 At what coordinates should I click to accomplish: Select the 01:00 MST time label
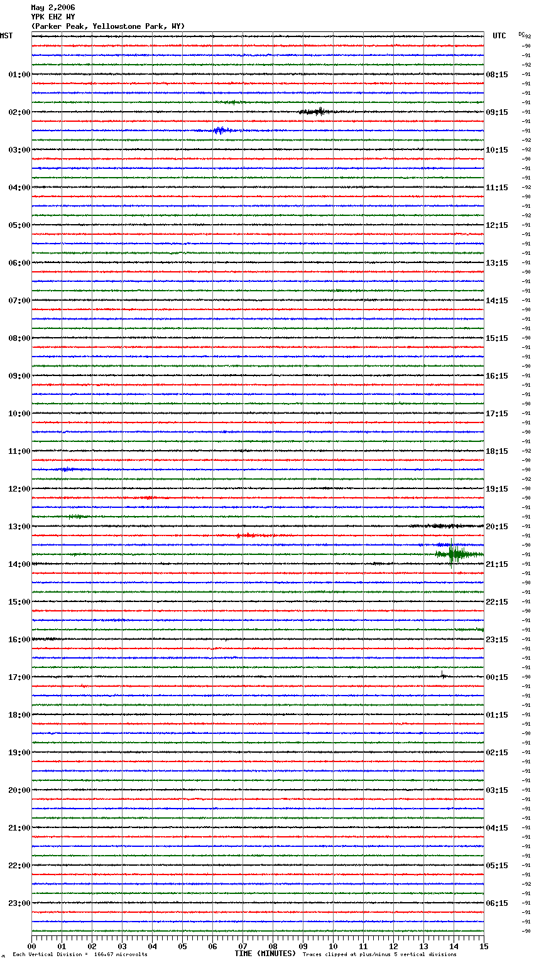click(19, 75)
